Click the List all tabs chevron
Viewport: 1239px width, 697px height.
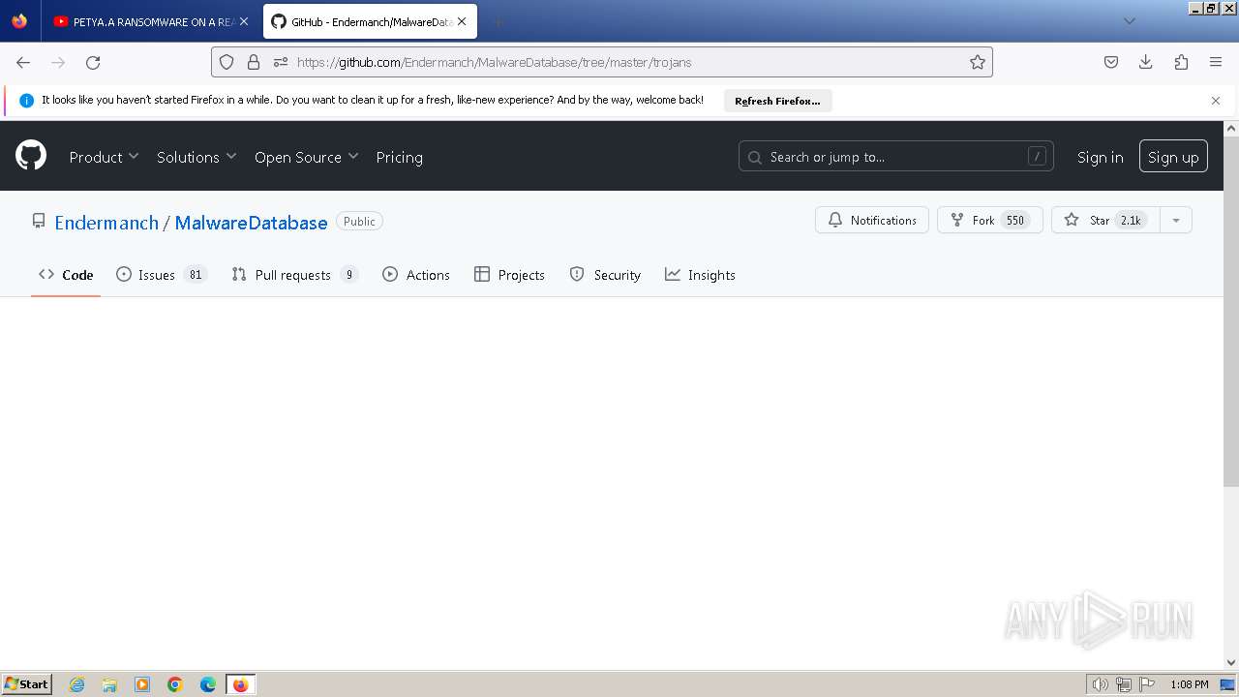pos(1130,21)
